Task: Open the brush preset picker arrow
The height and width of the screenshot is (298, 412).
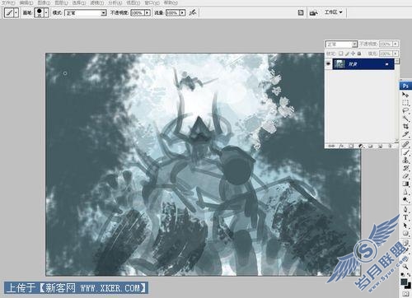Action: pyautogui.click(x=46, y=12)
